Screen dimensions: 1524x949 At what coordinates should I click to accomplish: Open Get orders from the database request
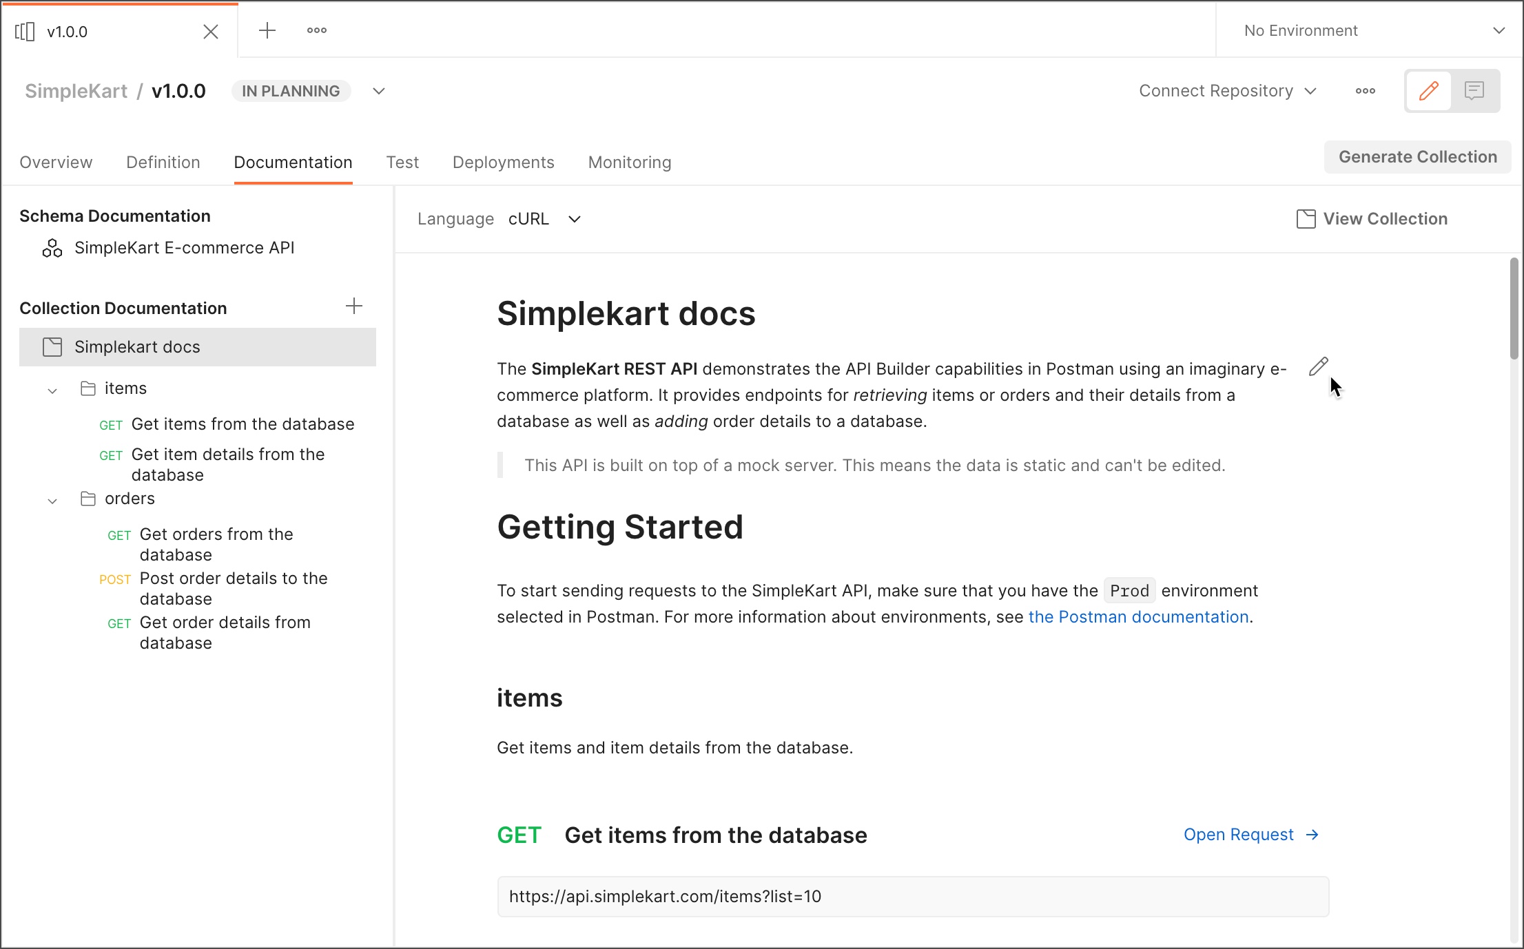click(216, 545)
